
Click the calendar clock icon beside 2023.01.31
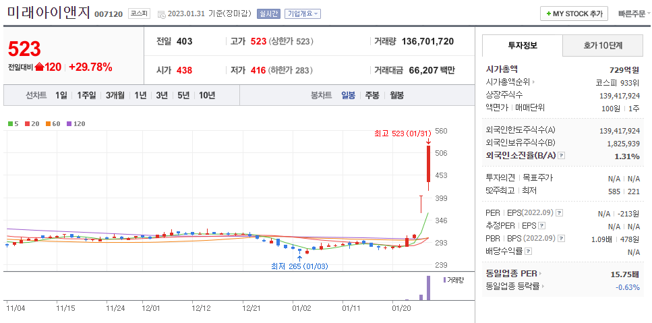[x=162, y=14]
